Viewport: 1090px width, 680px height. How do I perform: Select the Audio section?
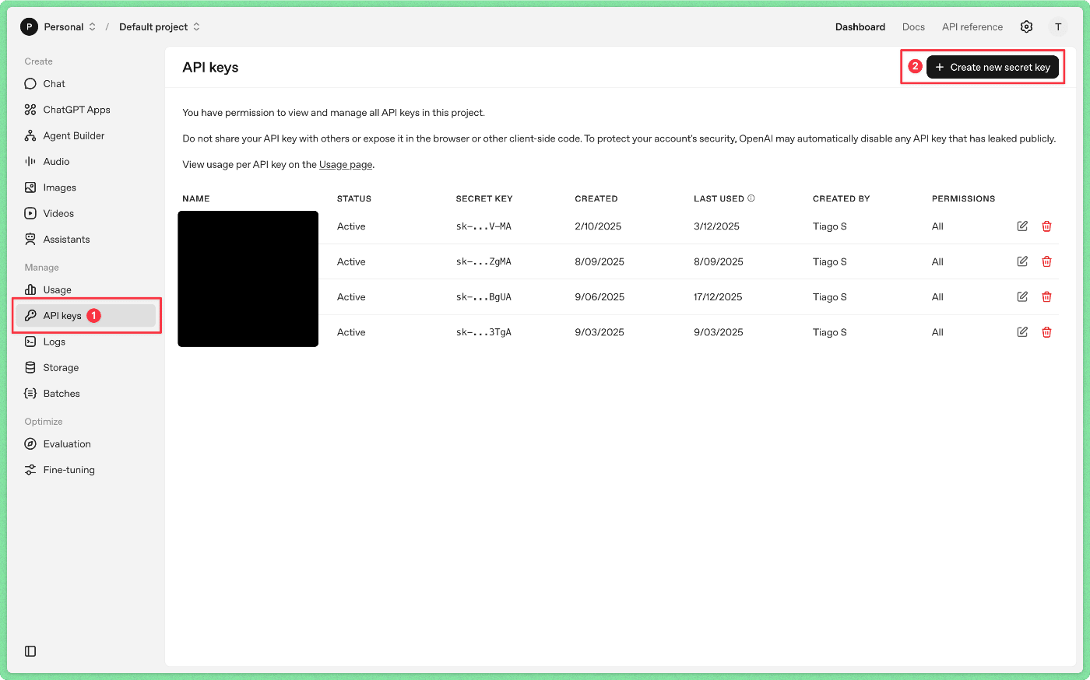(x=55, y=161)
